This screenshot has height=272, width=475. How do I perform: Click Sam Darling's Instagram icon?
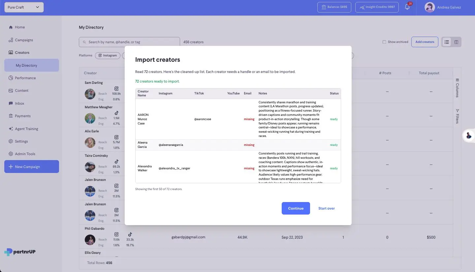pyautogui.click(x=116, y=88)
